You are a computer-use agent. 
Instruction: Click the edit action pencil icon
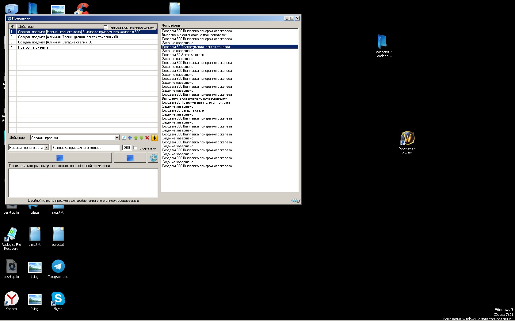pos(124,138)
